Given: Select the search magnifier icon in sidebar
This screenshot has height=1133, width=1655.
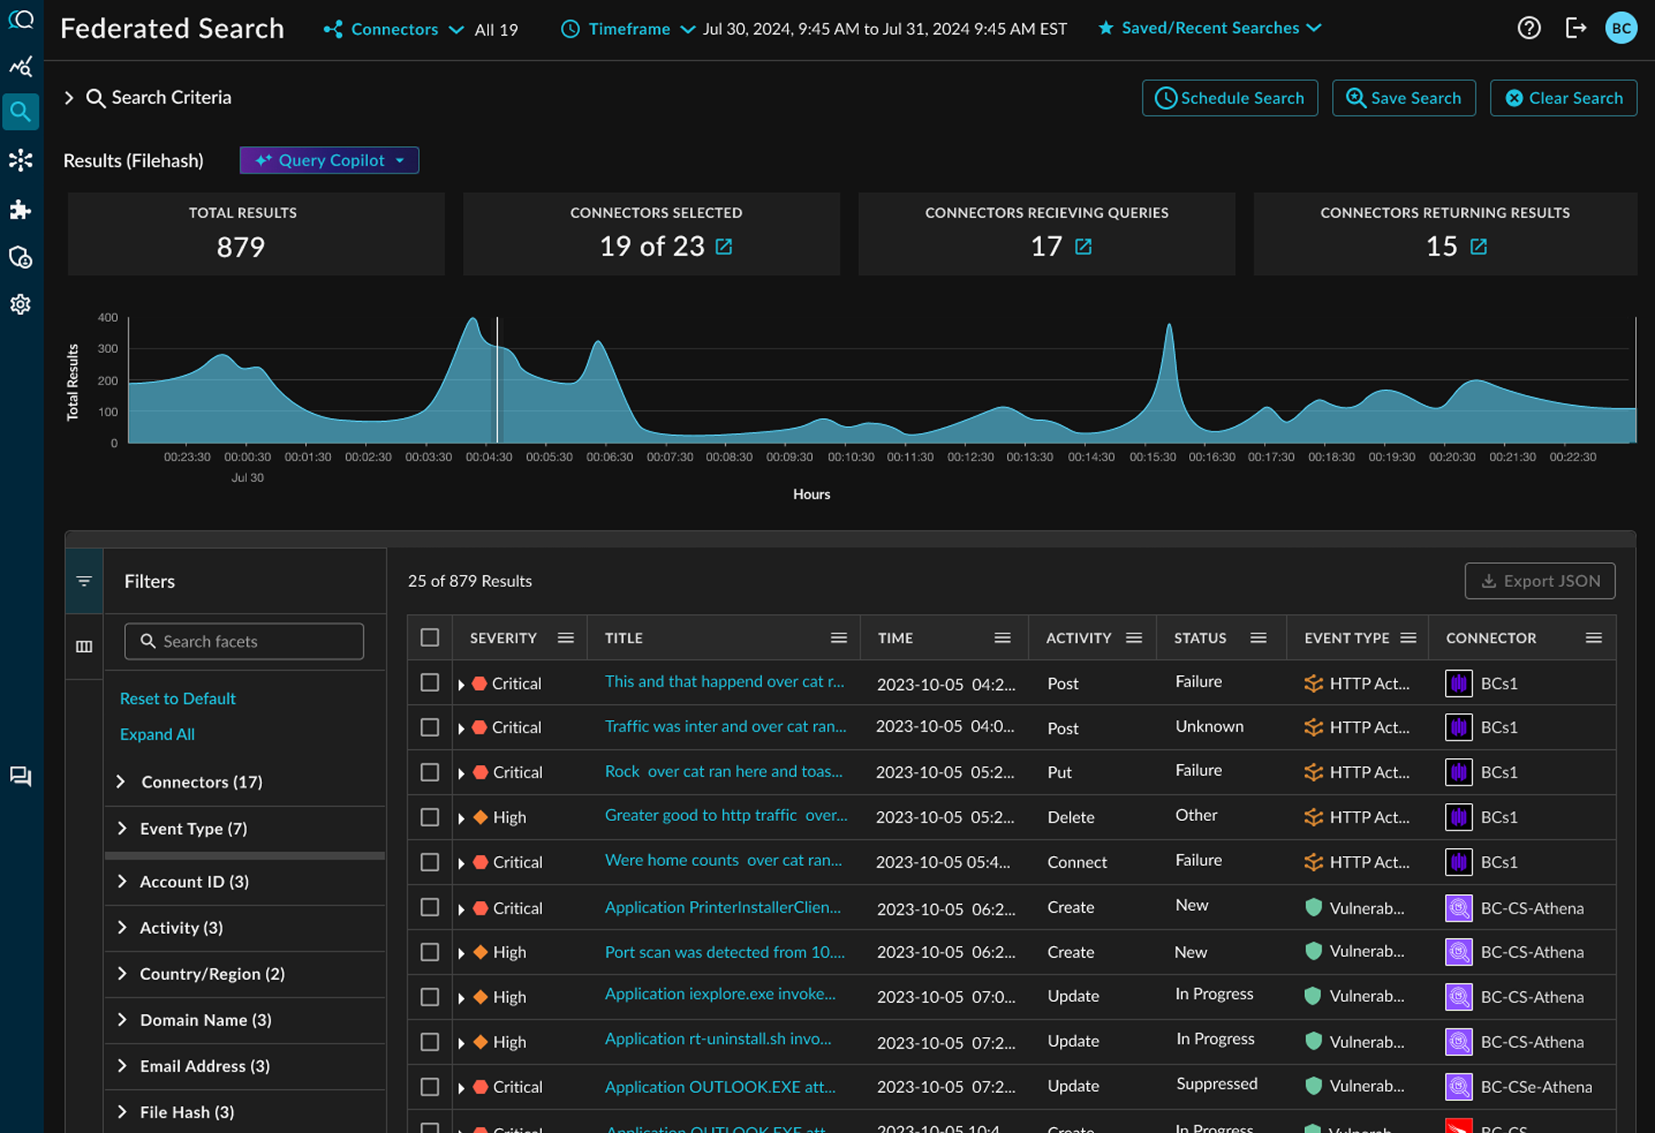Looking at the screenshot, I should point(21,112).
